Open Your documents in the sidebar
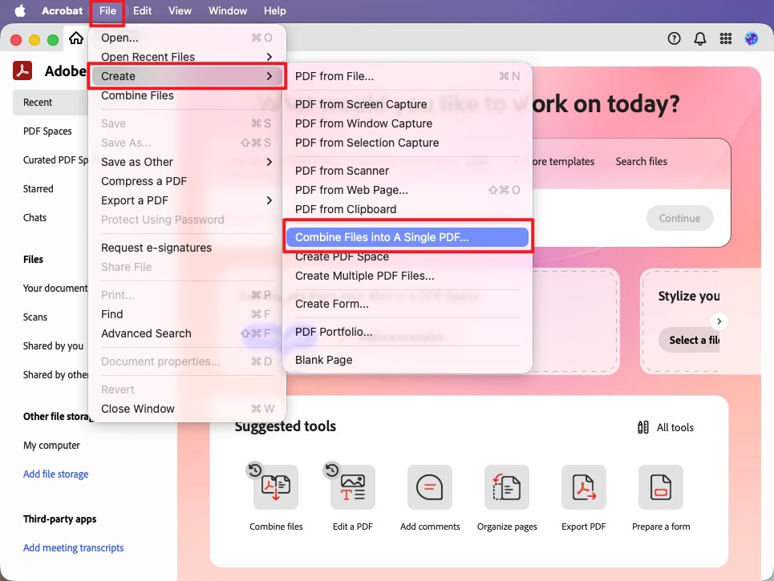Screen dimensions: 774x581 [x=55, y=288]
